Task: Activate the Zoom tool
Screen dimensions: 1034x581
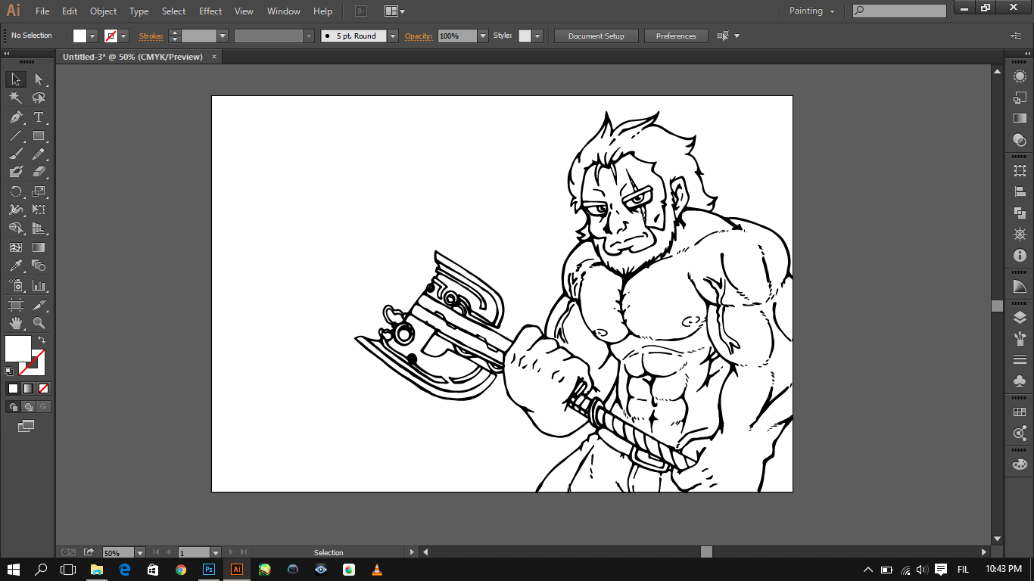Action: (39, 323)
